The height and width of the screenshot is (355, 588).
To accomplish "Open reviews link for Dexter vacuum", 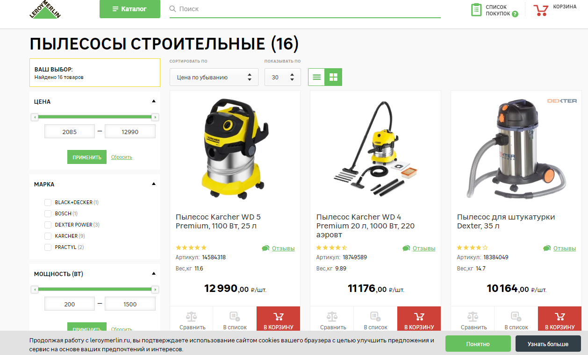I will 565,248.
